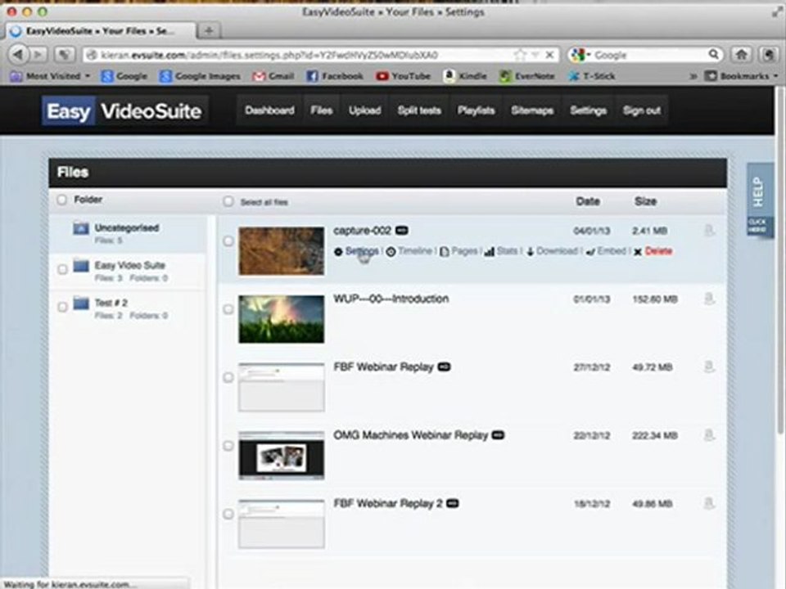Click the browser forward arrow button

tap(38, 54)
